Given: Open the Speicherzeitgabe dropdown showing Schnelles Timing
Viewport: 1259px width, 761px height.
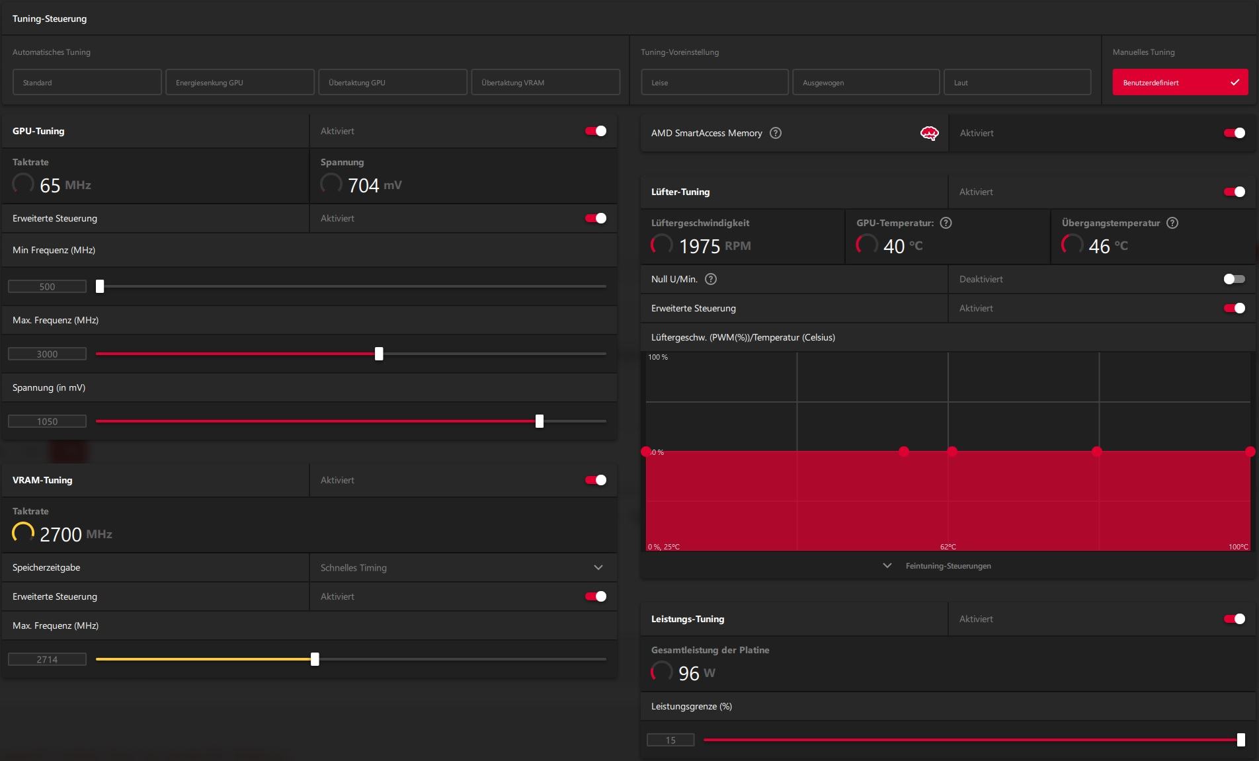Looking at the screenshot, I should click(x=463, y=567).
